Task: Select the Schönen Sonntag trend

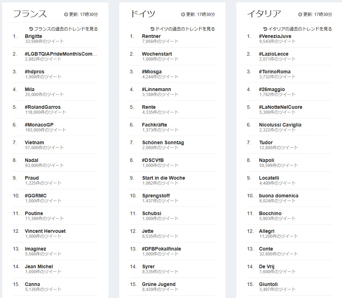Action: pos(163,142)
